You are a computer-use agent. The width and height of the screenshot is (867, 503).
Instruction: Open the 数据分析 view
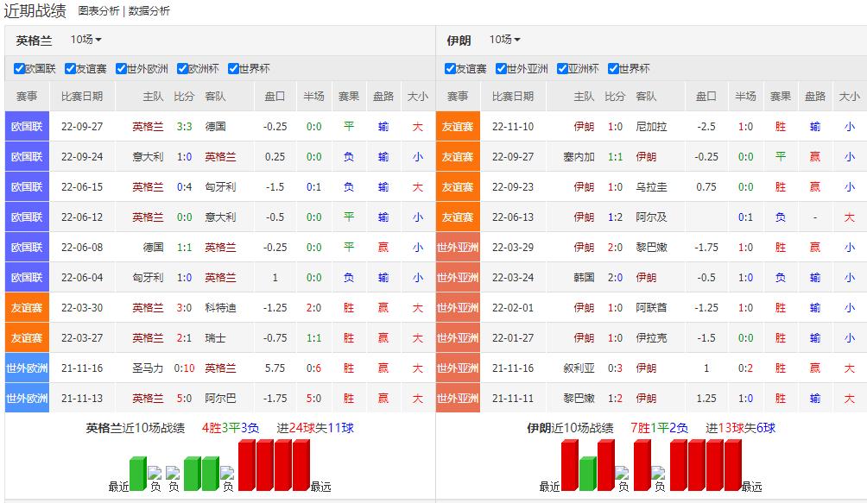tap(149, 11)
